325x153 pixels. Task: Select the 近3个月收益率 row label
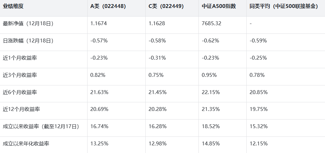click(20, 75)
